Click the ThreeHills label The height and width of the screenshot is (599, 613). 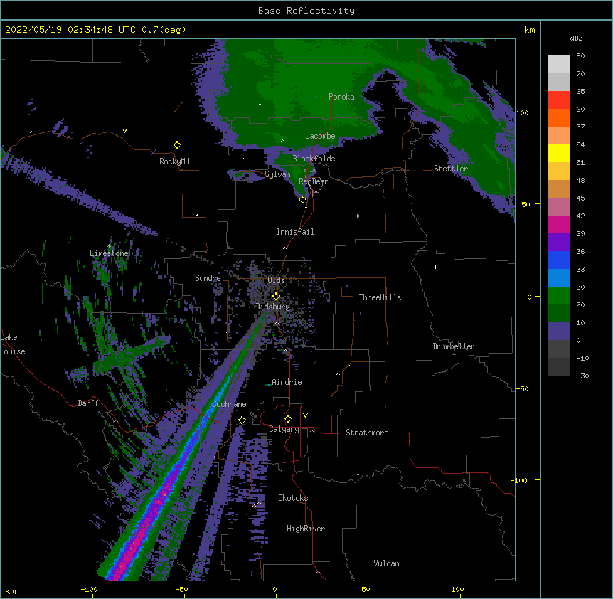(x=380, y=297)
